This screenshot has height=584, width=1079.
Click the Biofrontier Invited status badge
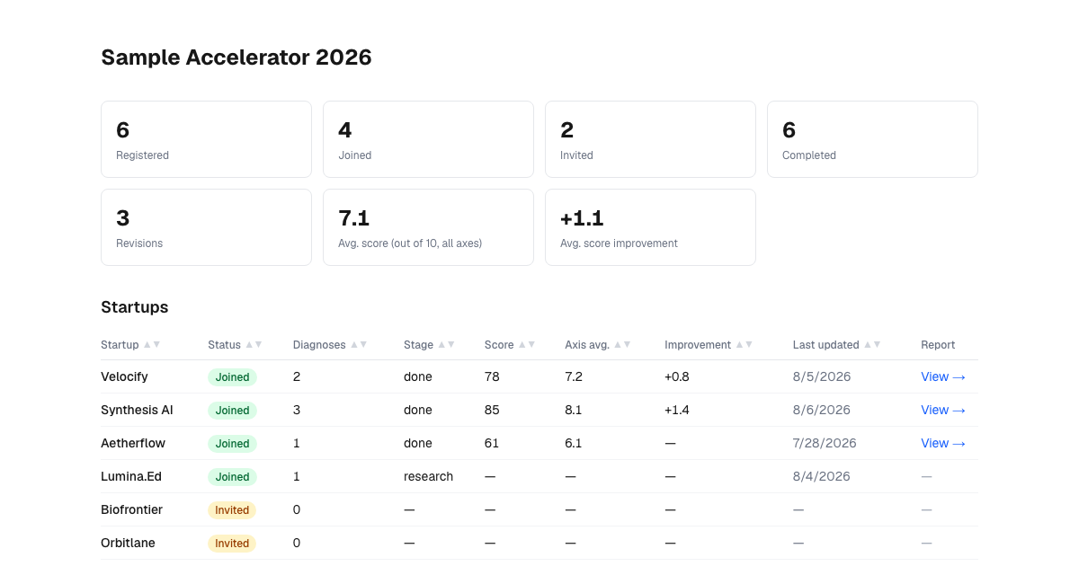232,509
